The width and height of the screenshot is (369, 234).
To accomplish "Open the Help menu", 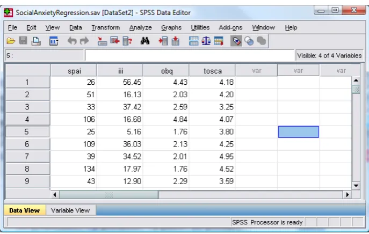I will [291, 27].
